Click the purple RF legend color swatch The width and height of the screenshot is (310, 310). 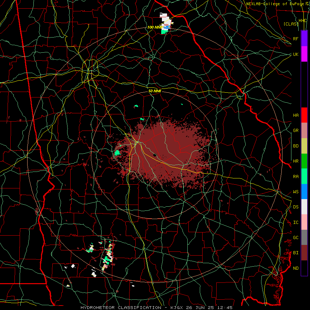pyautogui.click(x=304, y=39)
